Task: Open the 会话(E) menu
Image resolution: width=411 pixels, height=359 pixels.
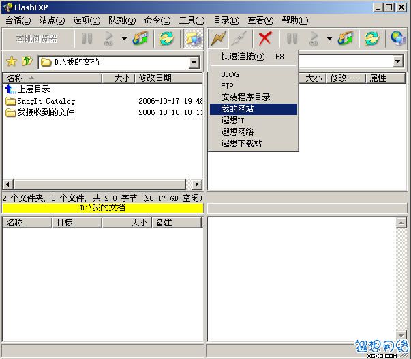Action: click(18, 20)
